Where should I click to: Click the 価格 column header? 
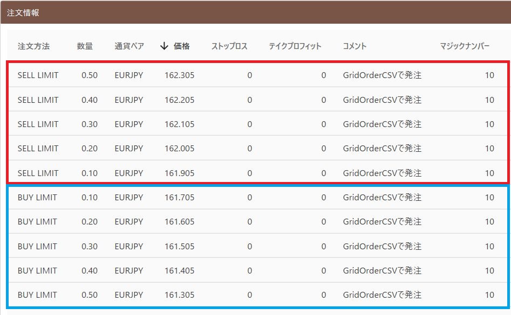pyautogui.click(x=181, y=46)
